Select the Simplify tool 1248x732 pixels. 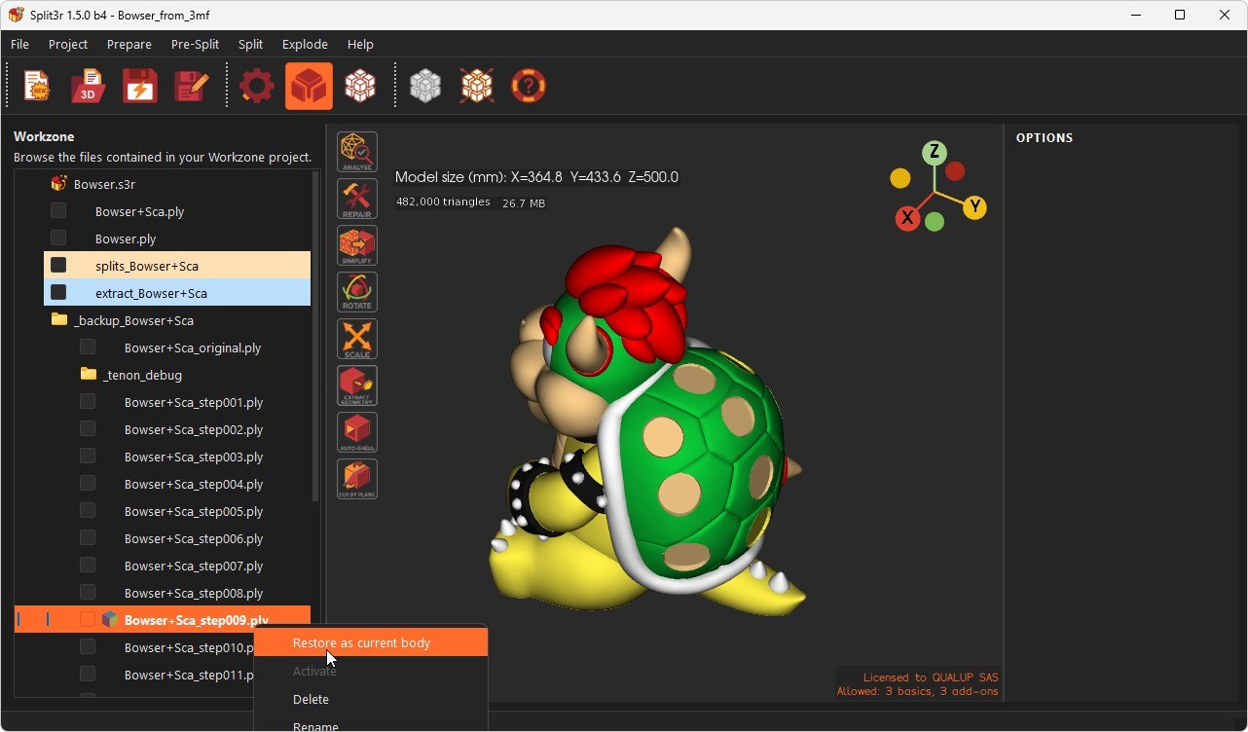pos(357,245)
